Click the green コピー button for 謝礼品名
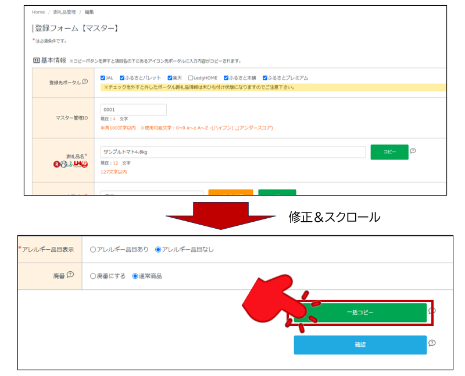465x376 pixels. (x=389, y=152)
